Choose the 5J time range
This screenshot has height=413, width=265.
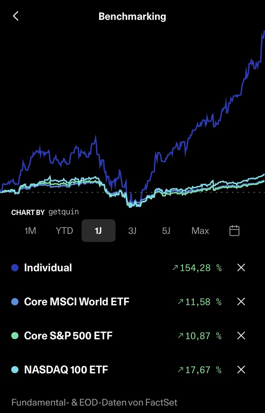pos(166,231)
